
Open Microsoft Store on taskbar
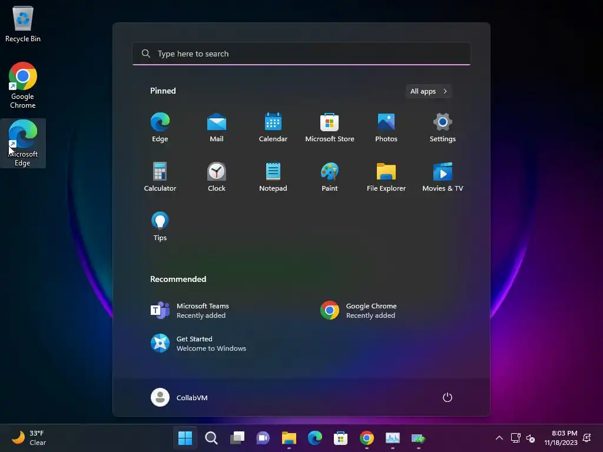coord(341,438)
